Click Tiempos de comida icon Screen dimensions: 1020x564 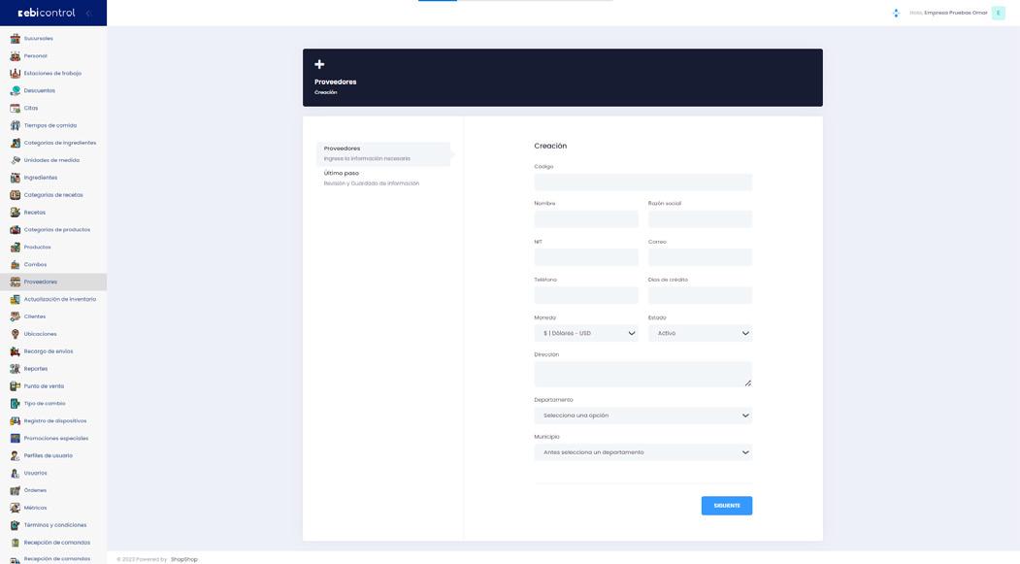pos(15,125)
